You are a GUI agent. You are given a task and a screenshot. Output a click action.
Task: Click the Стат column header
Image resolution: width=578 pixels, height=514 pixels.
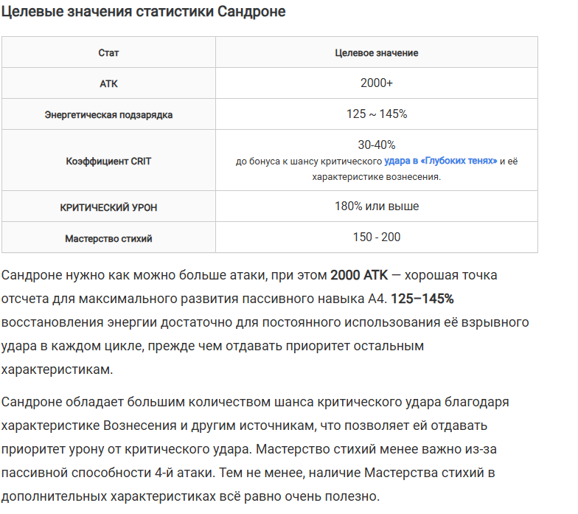pos(108,53)
